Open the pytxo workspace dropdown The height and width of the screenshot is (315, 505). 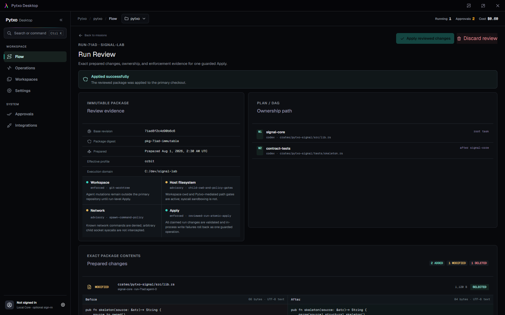(x=135, y=19)
